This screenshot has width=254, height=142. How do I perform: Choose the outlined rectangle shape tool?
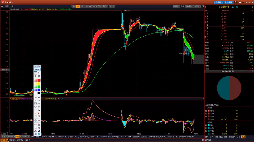35,104
